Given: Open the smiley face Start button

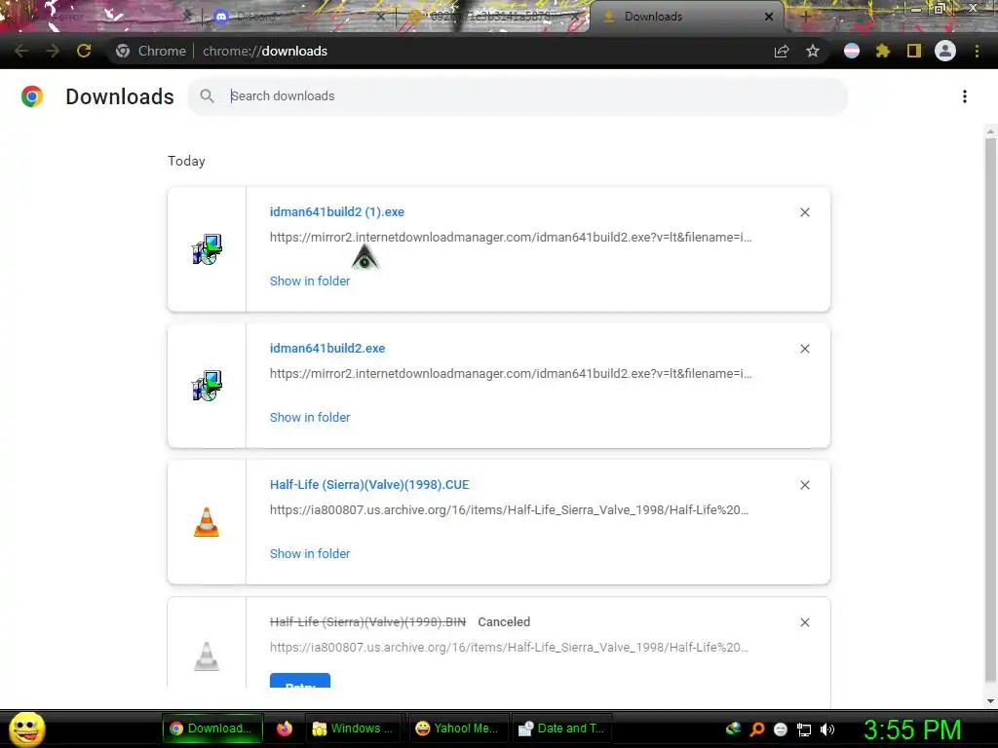Looking at the screenshot, I should point(26,729).
